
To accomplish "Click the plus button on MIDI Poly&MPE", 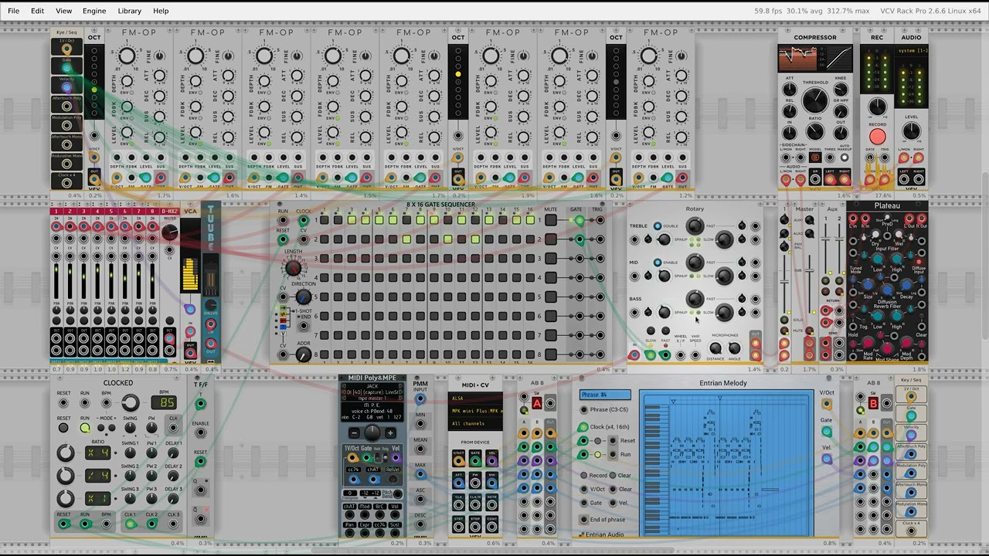I will click(391, 433).
